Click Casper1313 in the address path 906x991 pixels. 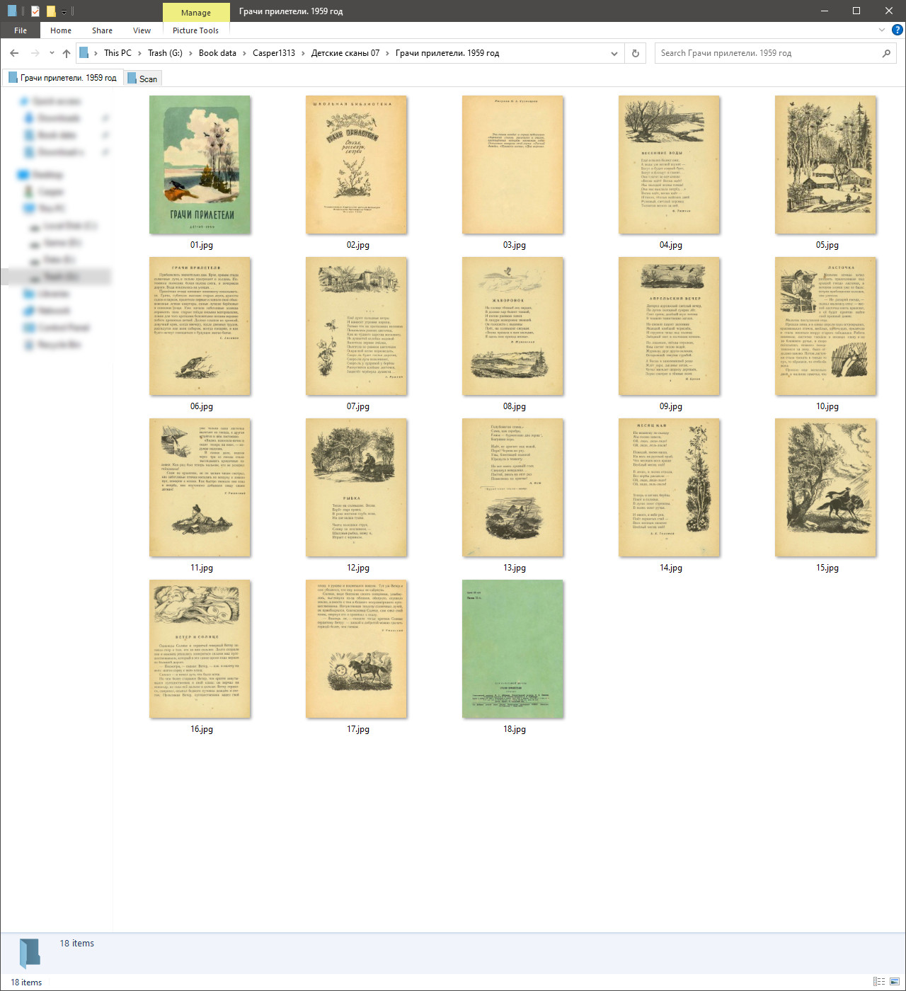(x=274, y=53)
